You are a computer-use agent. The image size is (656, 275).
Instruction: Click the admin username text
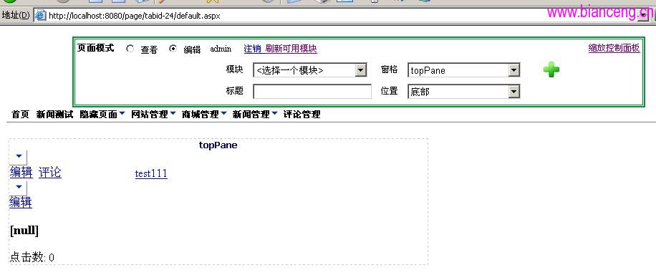click(221, 49)
